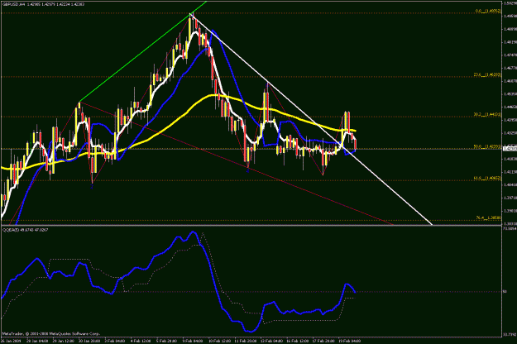Click the '30 Jan 20:00' time axis label
This screenshot has height=344, width=517.
89,341
